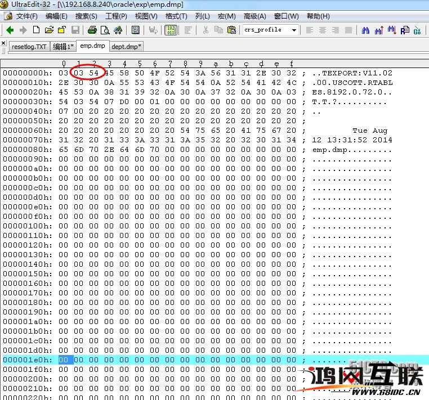Viewport: 429px width, 400px height.
Task: Click byte '4F' in row 00000000h
Action: coord(155,73)
